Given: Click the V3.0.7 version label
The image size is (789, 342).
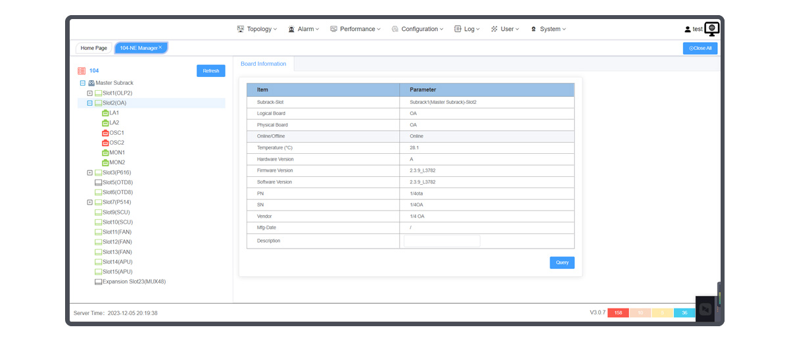Looking at the screenshot, I should point(598,312).
